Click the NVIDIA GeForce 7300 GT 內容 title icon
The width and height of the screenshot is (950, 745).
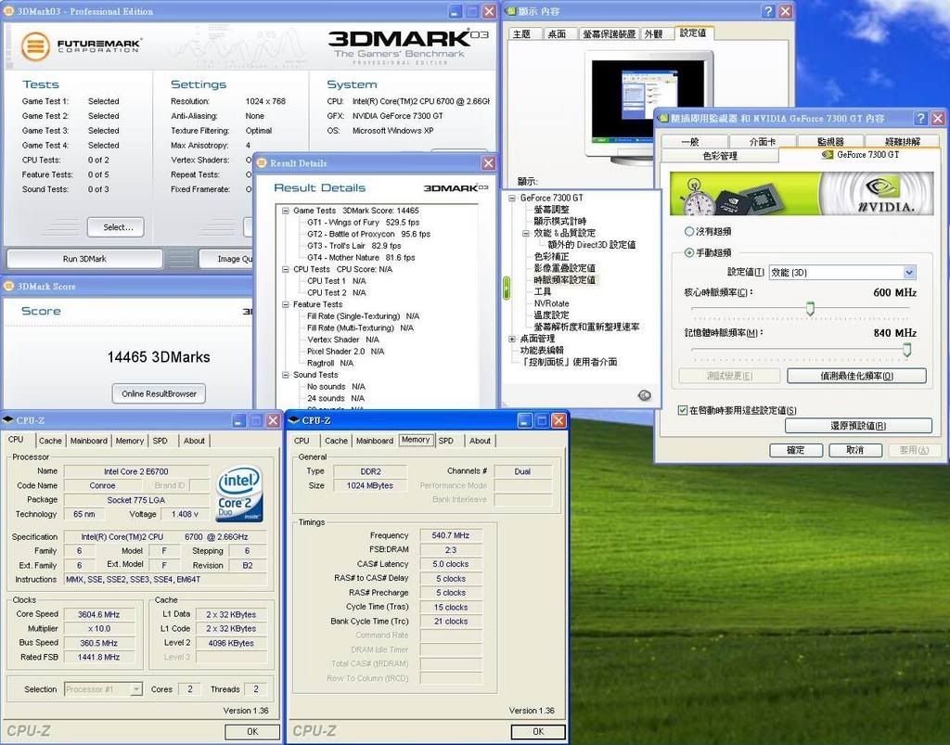(x=662, y=118)
